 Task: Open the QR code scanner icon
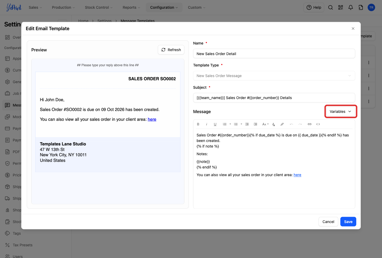click(341, 7)
